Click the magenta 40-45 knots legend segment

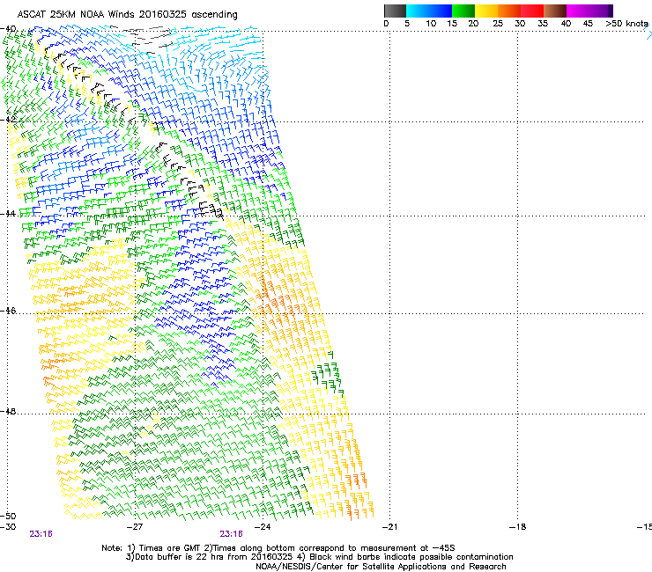click(578, 11)
